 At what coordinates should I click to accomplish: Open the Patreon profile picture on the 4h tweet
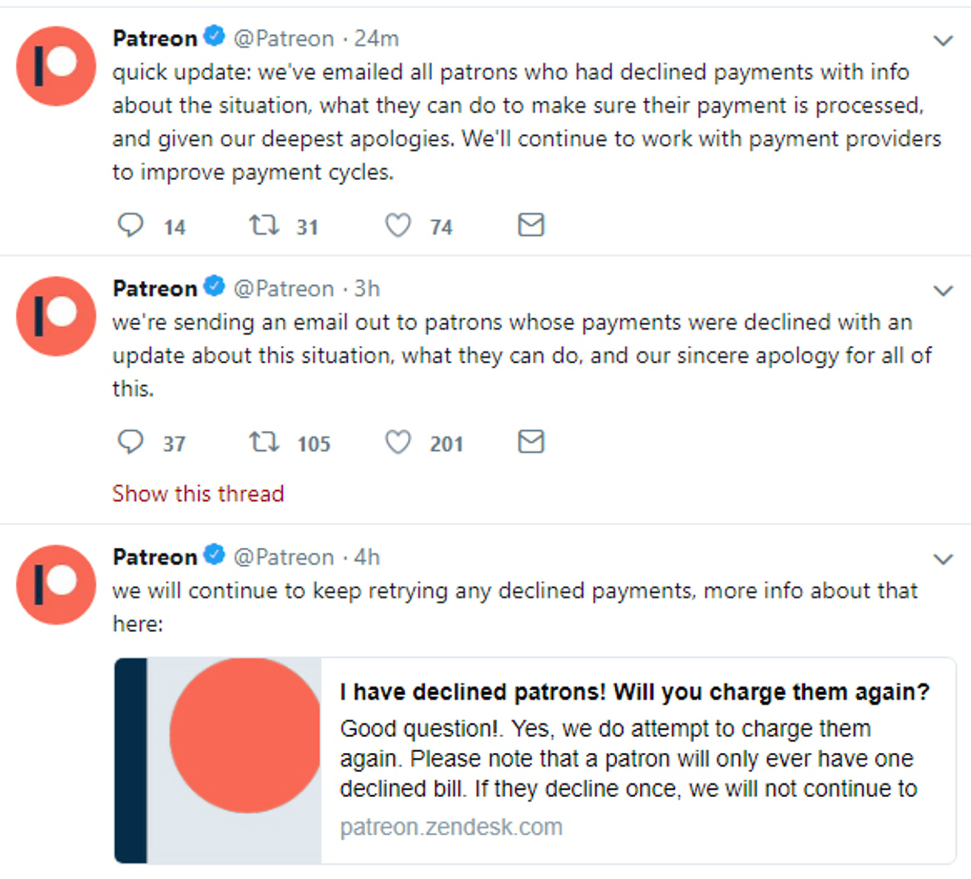click(x=56, y=584)
